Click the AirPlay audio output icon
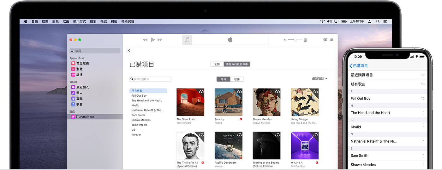The image size is (442, 170). point(305,40)
